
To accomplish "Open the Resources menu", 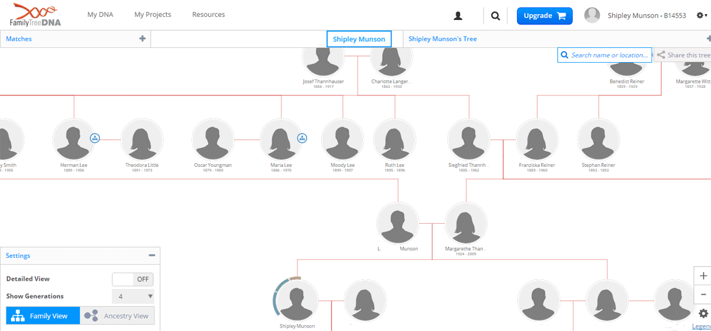I will (209, 14).
